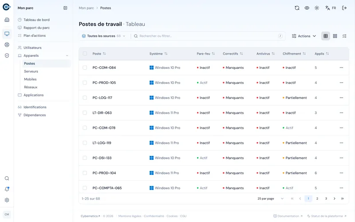Open row menu for PC-PROD-105
The width and height of the screenshot is (355, 222).
click(341, 83)
